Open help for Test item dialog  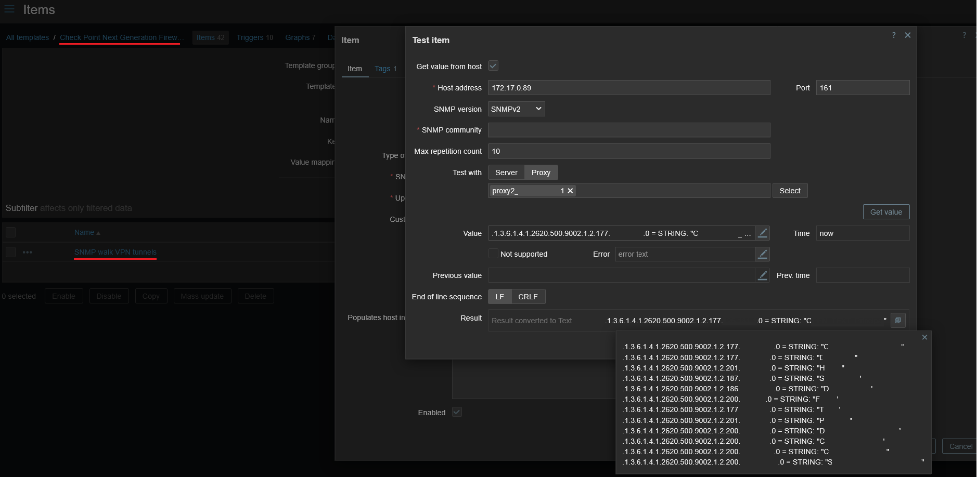tap(894, 35)
